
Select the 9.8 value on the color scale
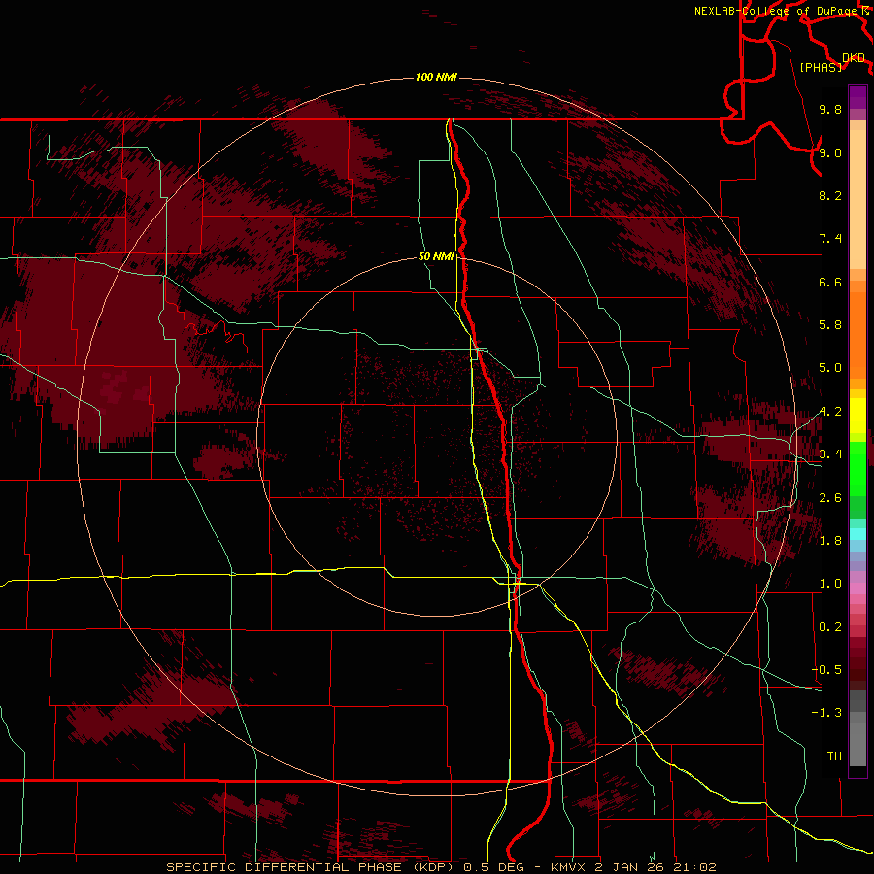tap(830, 110)
